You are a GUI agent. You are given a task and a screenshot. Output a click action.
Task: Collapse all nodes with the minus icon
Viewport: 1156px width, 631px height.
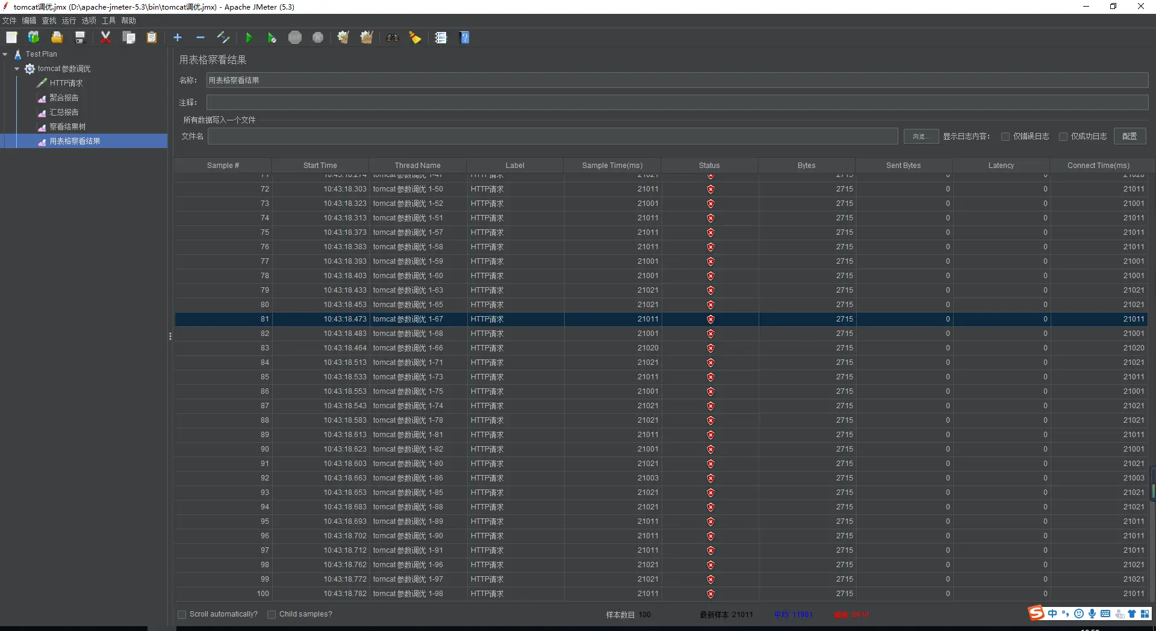pos(200,37)
